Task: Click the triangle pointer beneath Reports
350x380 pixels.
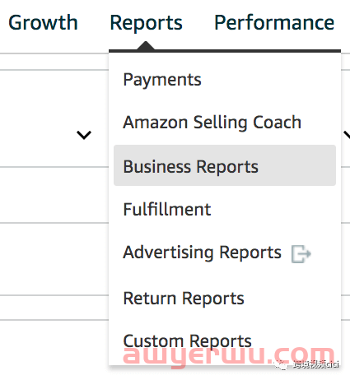Action: (x=146, y=45)
